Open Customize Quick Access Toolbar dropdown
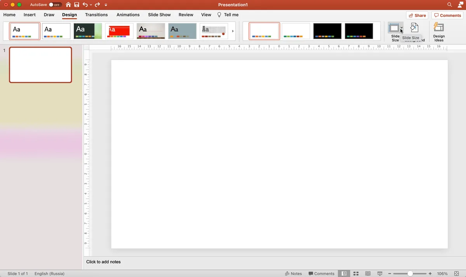The width and height of the screenshot is (466, 277). 106,5
